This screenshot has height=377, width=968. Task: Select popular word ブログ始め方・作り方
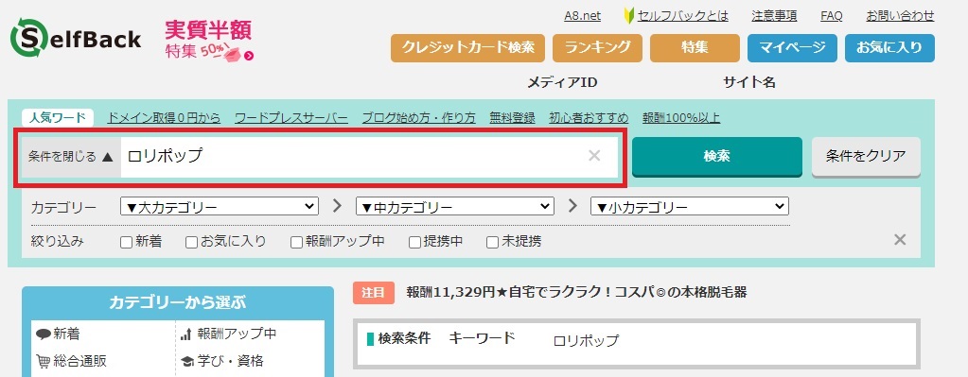click(418, 118)
